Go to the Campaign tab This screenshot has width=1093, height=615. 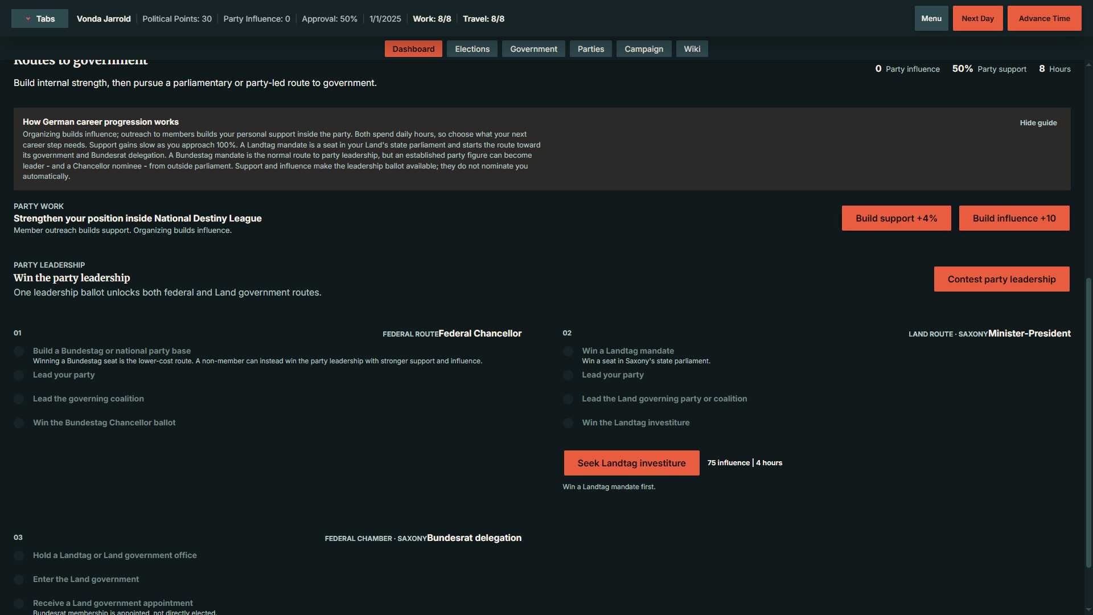(x=644, y=49)
